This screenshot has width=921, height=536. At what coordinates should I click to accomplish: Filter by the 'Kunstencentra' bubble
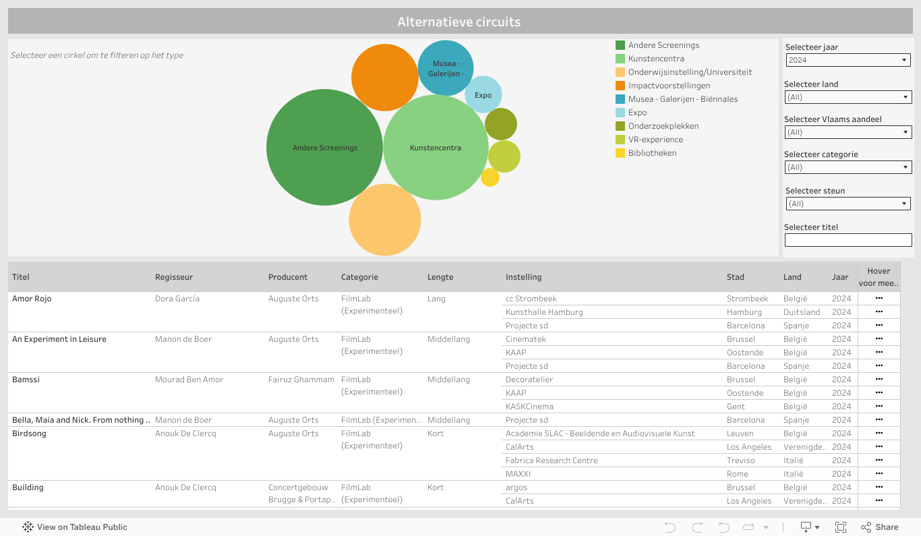click(x=436, y=148)
